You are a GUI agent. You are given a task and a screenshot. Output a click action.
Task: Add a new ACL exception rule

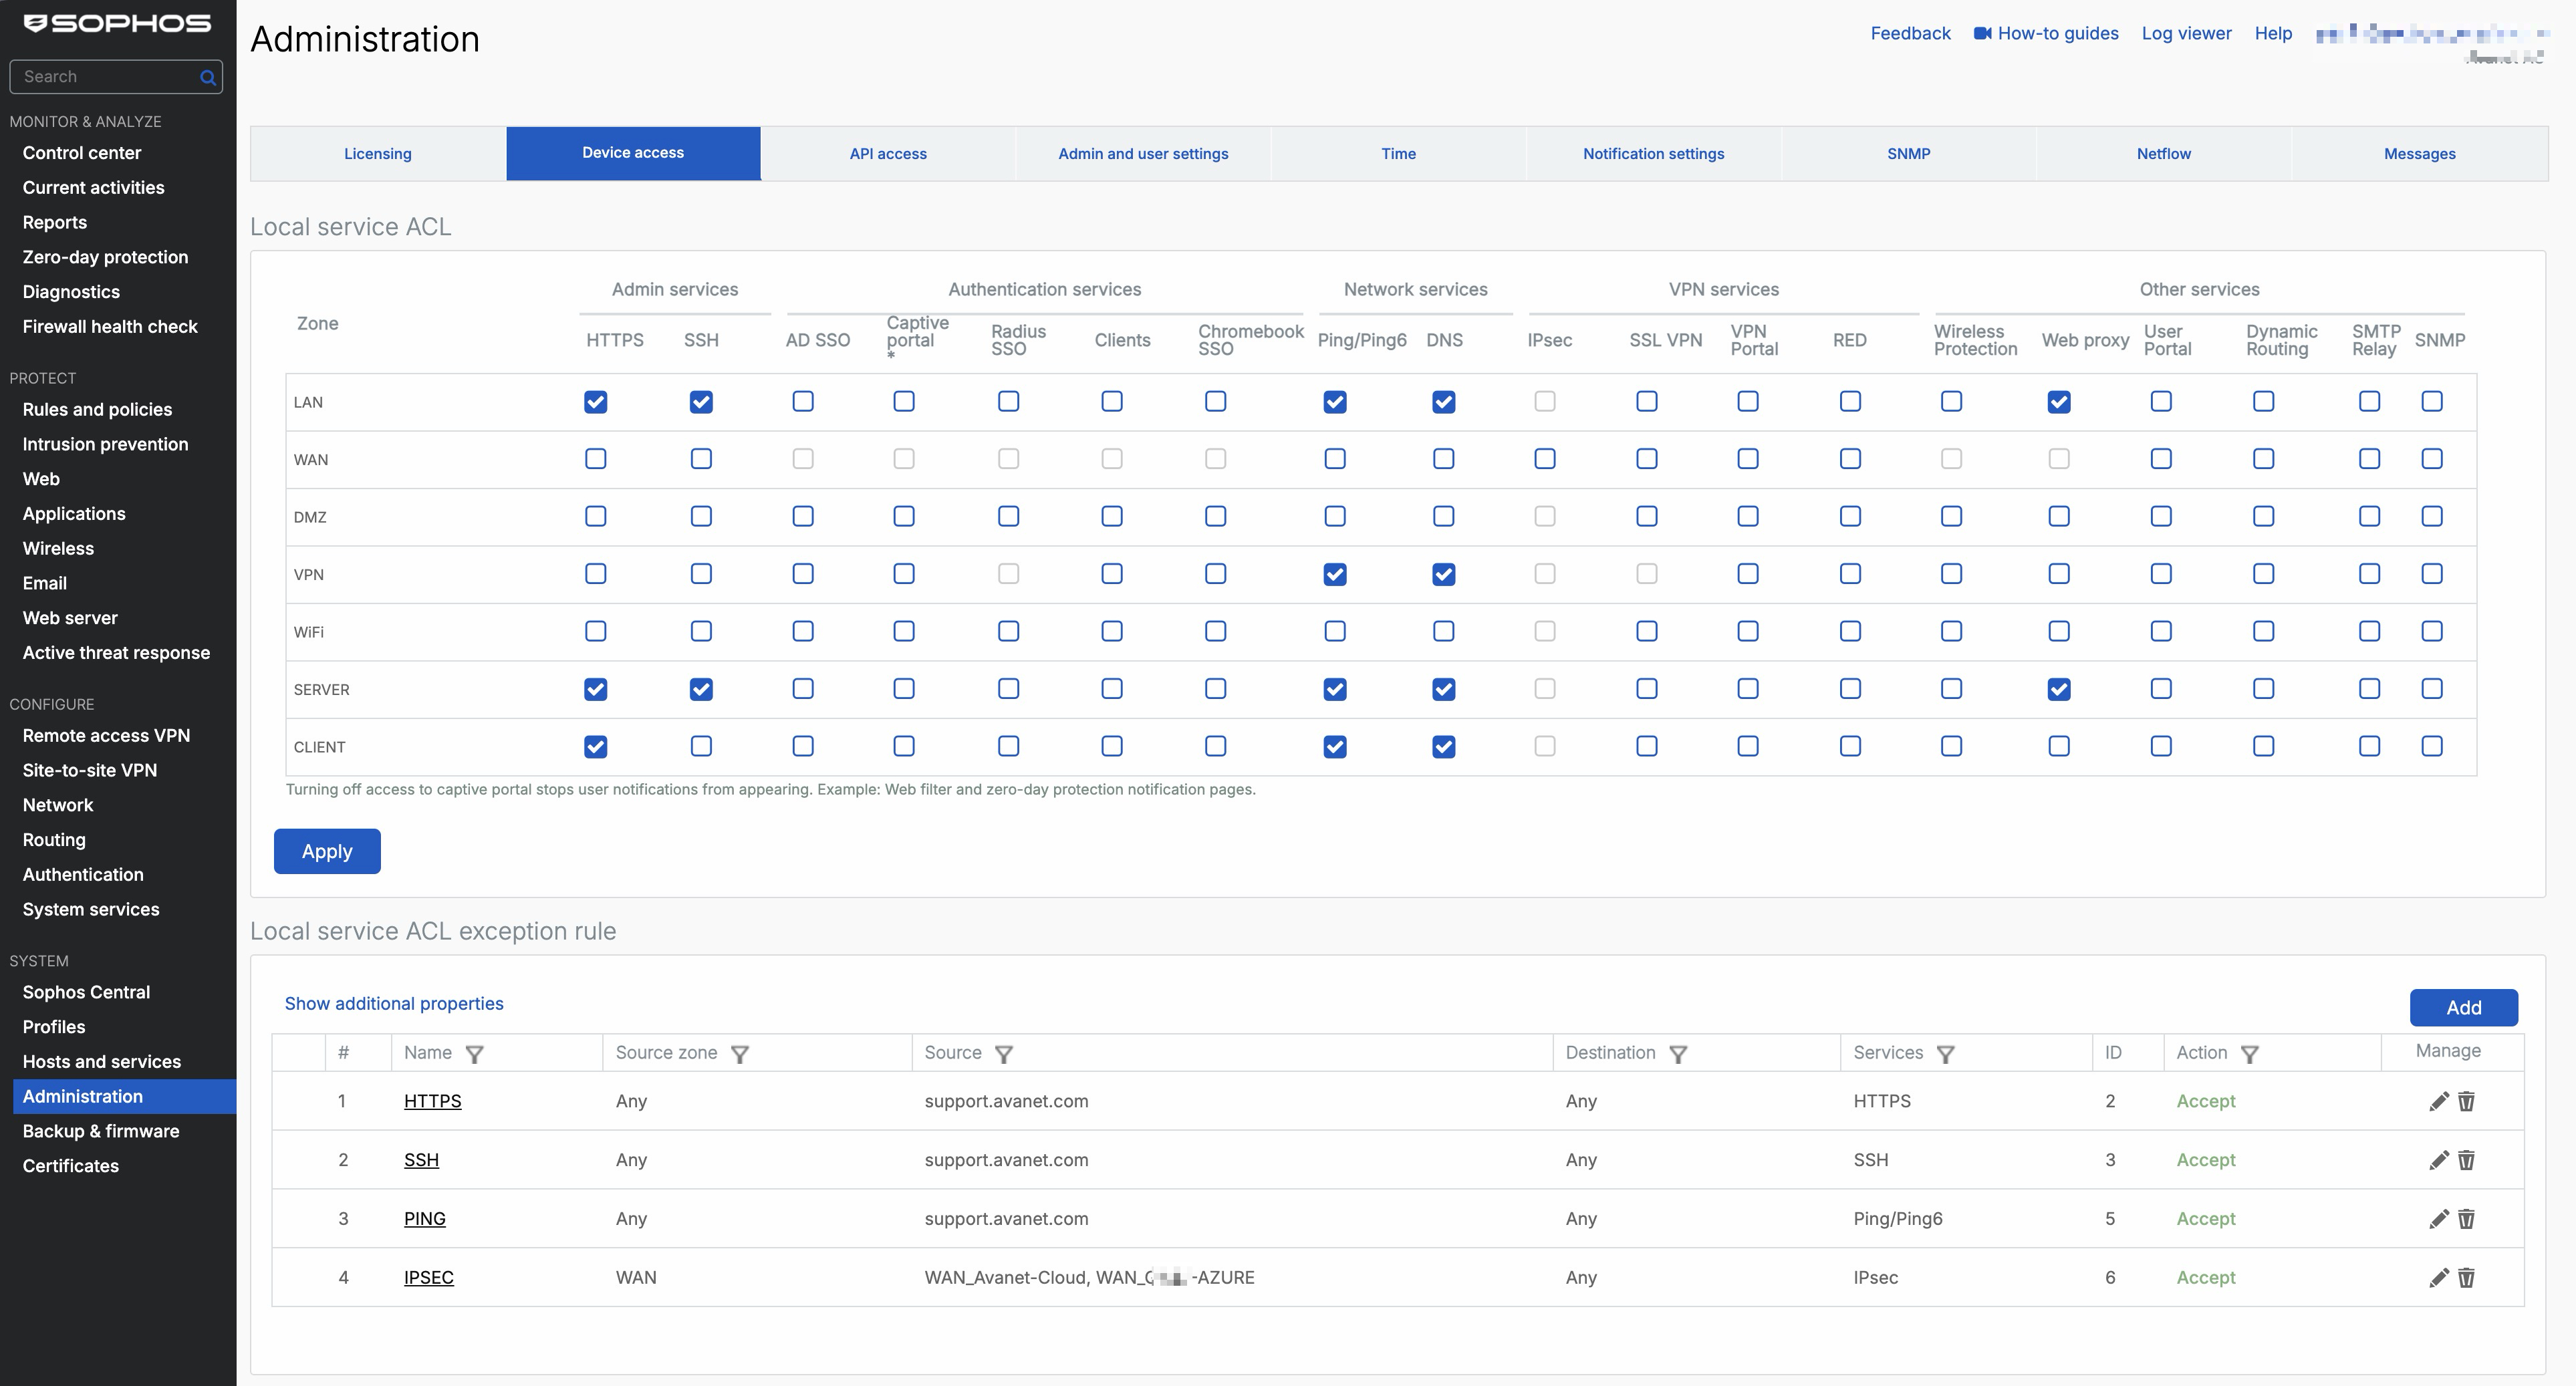tap(2463, 1008)
